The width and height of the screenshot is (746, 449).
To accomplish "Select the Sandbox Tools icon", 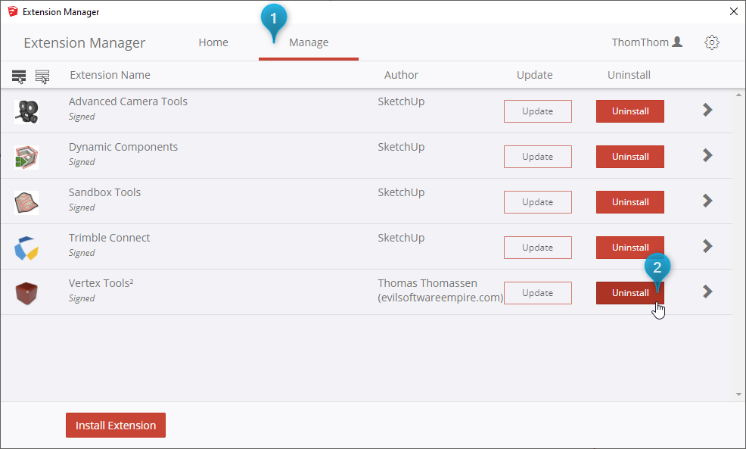I will pos(26,202).
